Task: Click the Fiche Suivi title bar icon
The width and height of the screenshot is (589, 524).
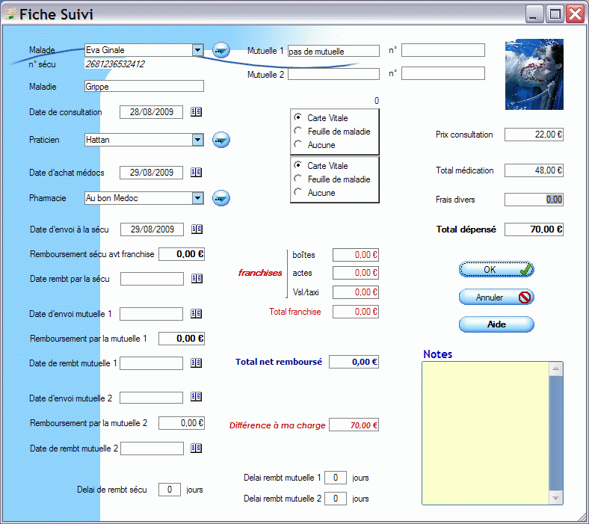Action: (10, 14)
